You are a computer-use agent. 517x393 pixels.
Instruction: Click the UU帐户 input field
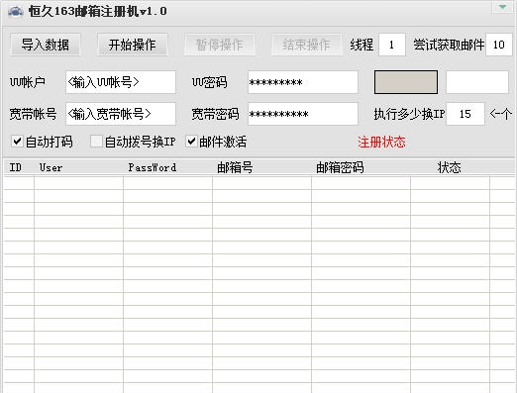click(x=121, y=82)
